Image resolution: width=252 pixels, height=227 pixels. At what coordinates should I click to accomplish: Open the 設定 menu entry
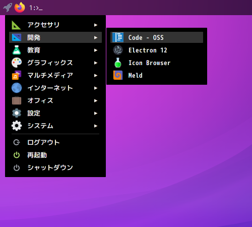coord(55,113)
